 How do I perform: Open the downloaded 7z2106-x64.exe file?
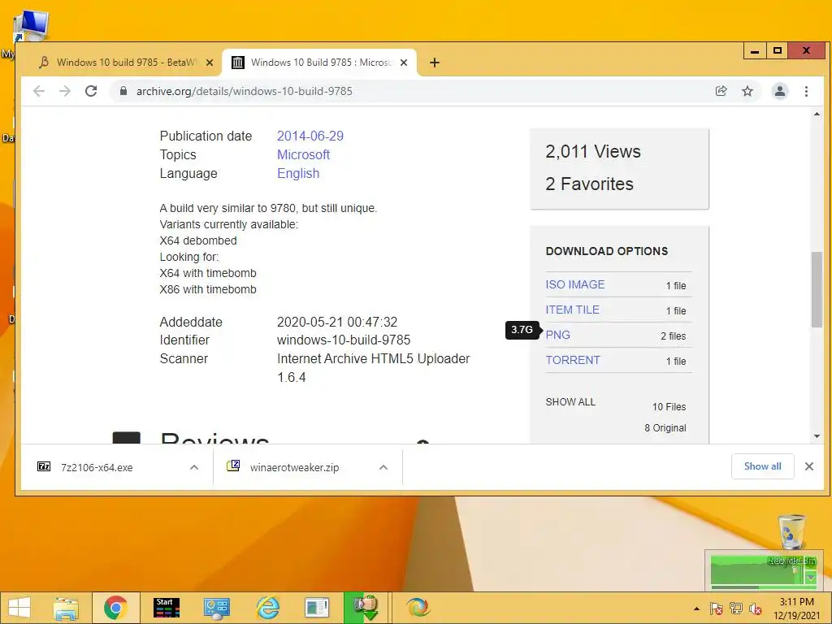click(x=97, y=467)
